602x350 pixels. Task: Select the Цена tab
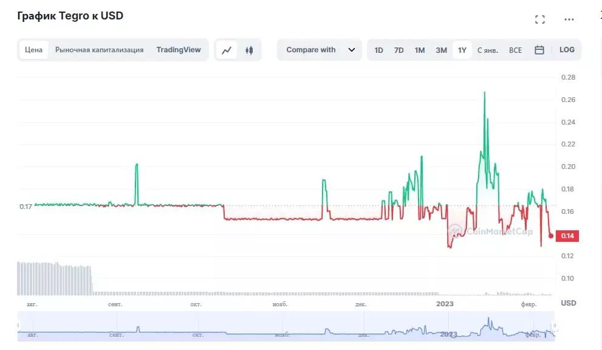point(34,50)
